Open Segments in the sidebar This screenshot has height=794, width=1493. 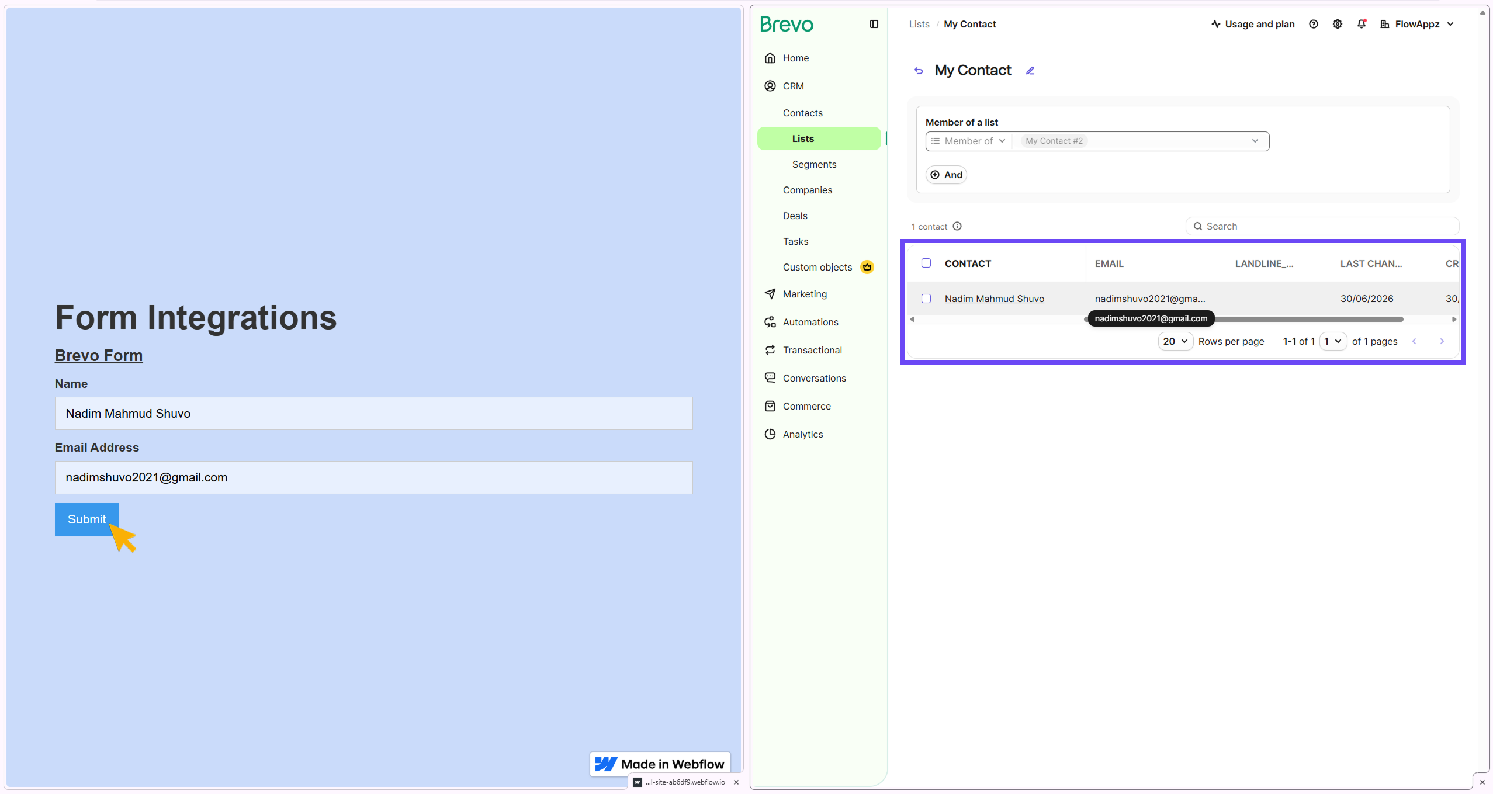click(x=814, y=164)
